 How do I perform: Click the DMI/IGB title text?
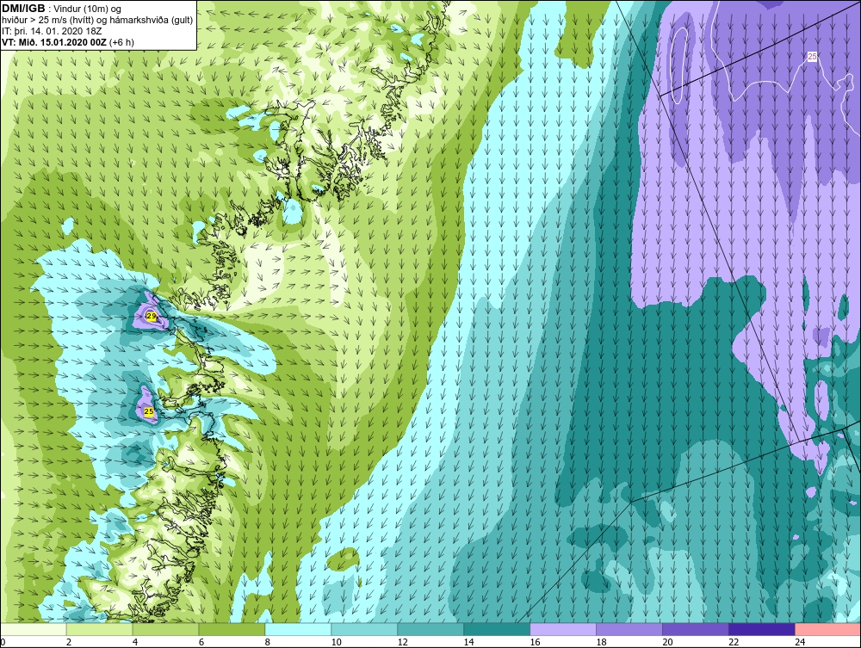pyautogui.click(x=23, y=9)
